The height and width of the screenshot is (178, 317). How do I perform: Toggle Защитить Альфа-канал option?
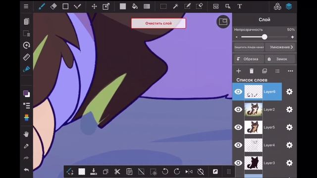pyautogui.click(x=249, y=47)
